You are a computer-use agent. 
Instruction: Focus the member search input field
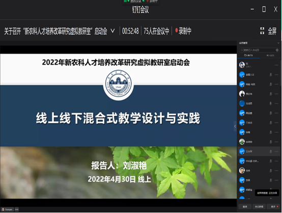[259, 50]
